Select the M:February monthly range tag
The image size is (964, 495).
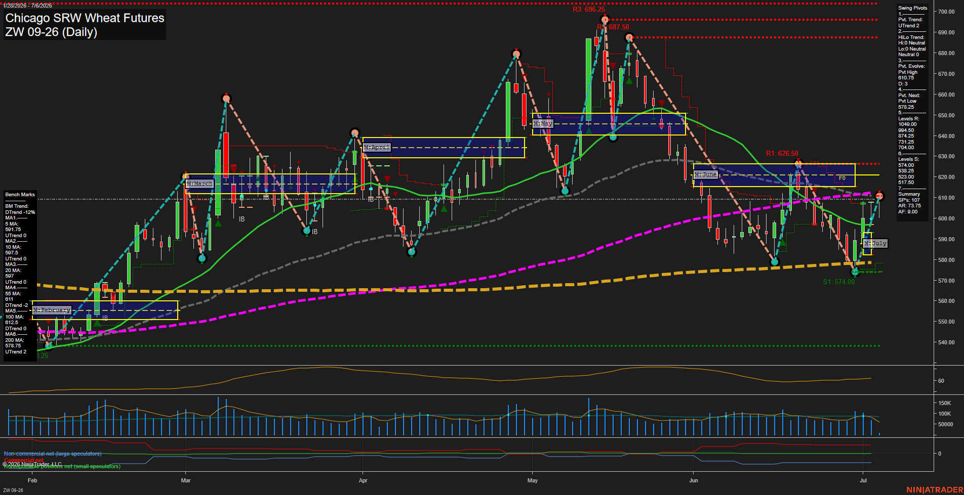point(52,310)
